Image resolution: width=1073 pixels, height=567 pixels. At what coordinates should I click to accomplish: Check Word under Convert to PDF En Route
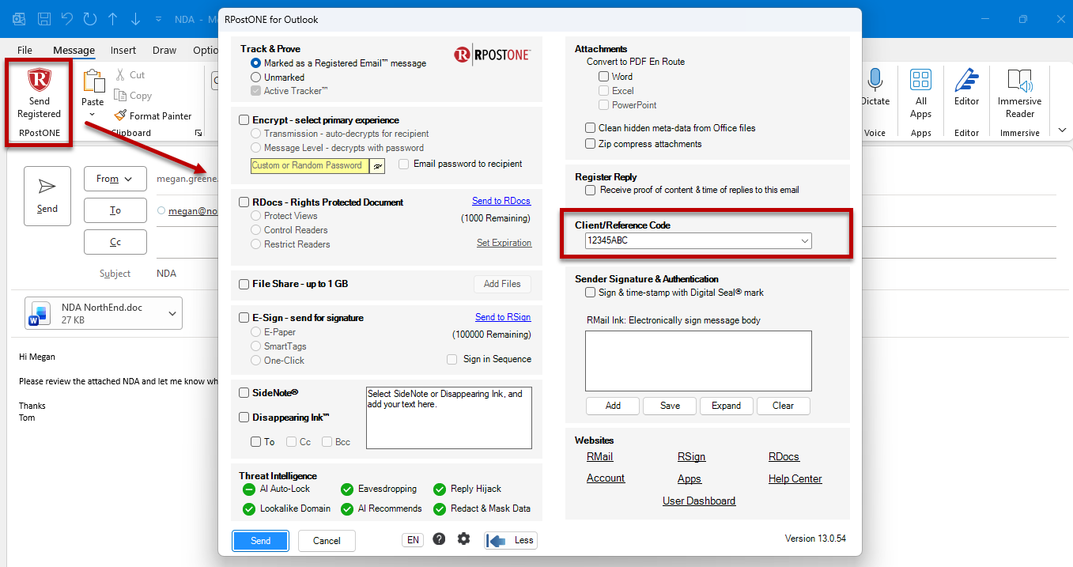tap(604, 77)
